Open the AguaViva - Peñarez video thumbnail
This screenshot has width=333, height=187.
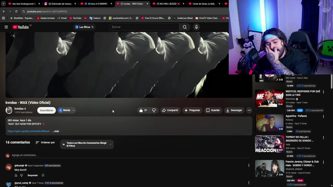click(269, 123)
